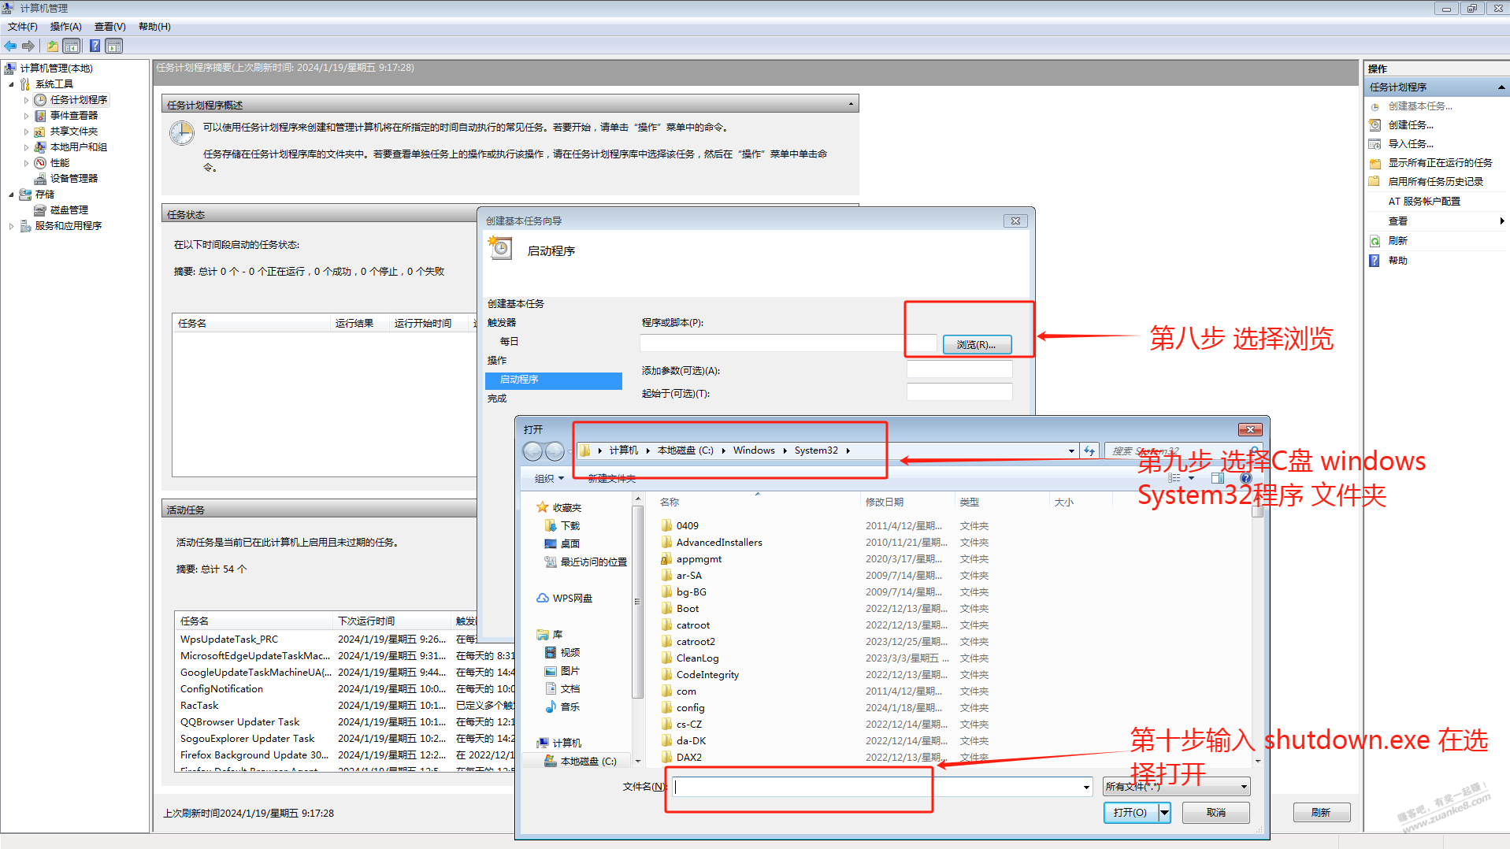Go back using the blue toolbar arrow

[x=10, y=46]
